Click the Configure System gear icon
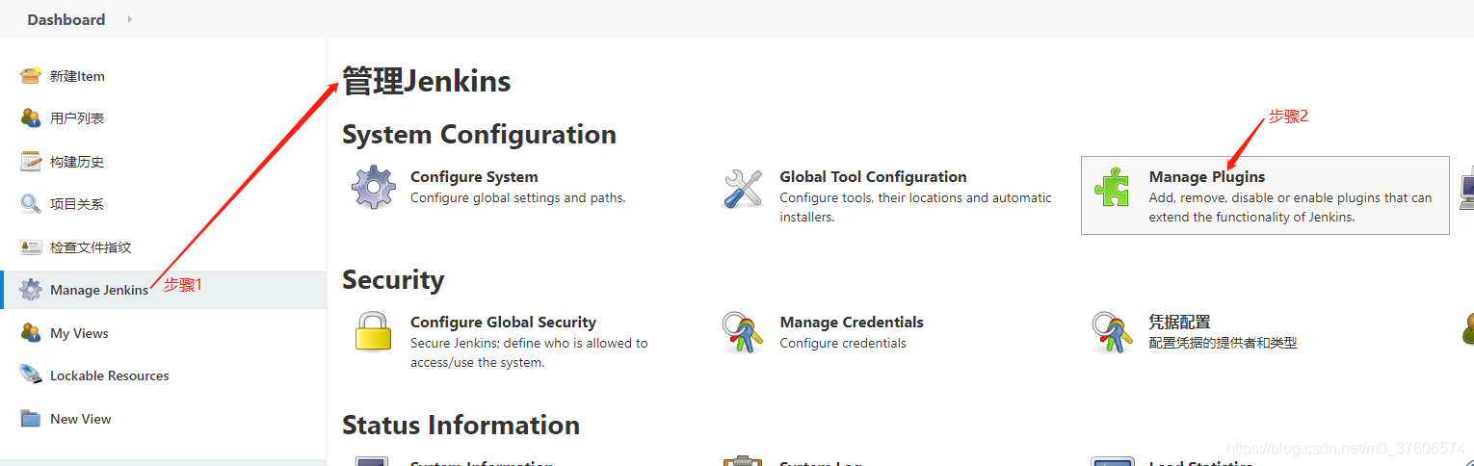Screen dimensions: 1474x466 click(x=374, y=188)
